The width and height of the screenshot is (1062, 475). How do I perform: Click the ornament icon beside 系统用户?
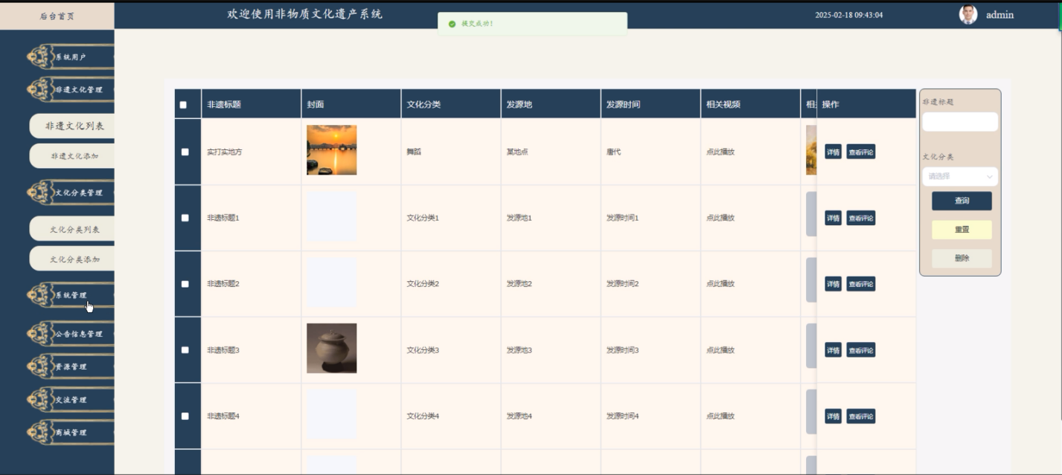click(40, 56)
